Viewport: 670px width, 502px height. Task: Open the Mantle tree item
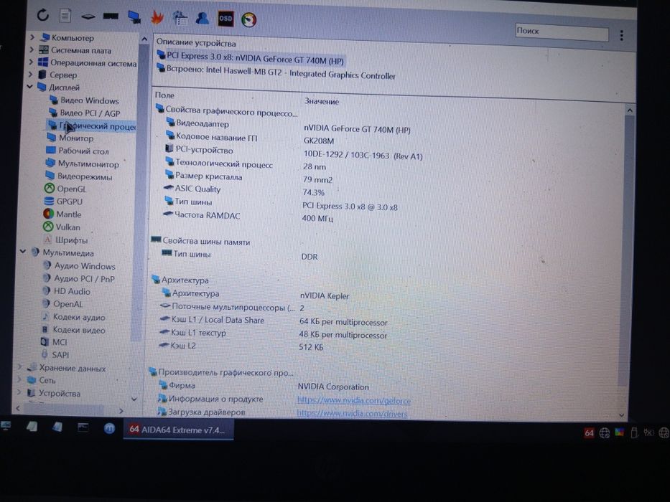point(62,214)
